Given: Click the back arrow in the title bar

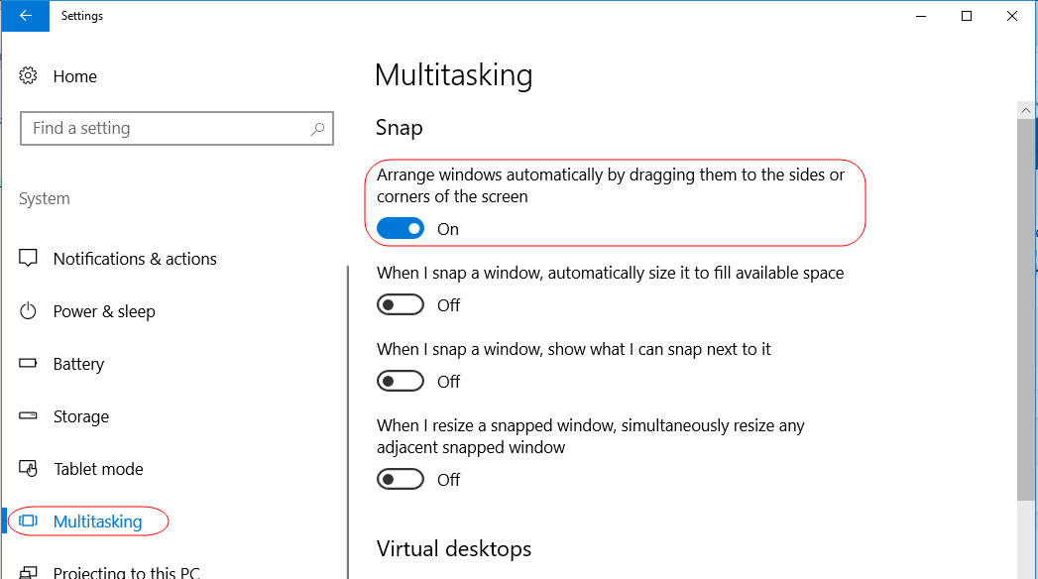Looking at the screenshot, I should (25, 16).
